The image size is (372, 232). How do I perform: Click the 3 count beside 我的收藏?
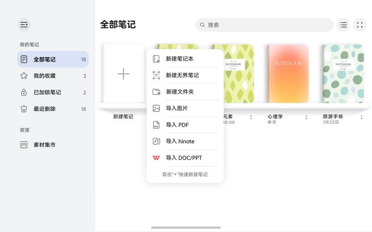coord(84,76)
